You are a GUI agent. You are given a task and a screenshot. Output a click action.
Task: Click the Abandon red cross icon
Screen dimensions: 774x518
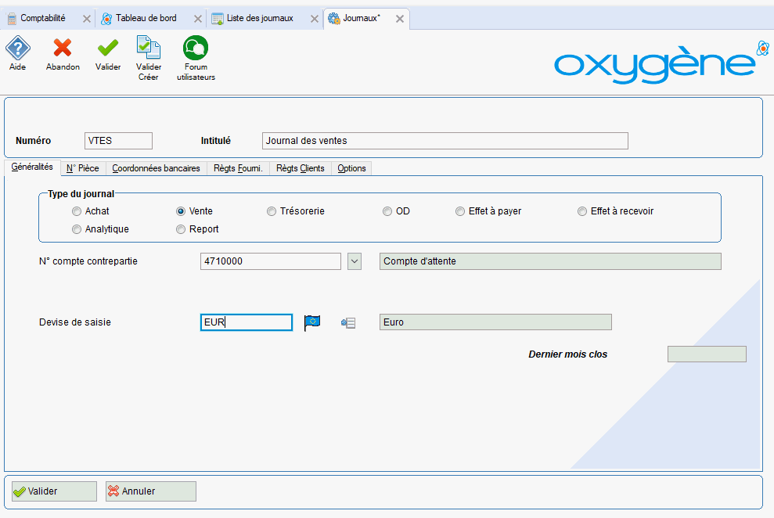(63, 48)
